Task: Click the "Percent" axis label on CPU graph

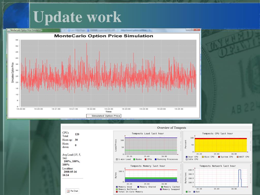Action: tap(186, 144)
